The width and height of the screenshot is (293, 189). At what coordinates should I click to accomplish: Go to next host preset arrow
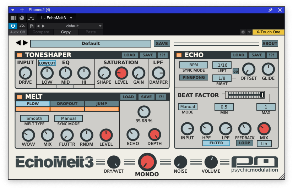[44, 26]
